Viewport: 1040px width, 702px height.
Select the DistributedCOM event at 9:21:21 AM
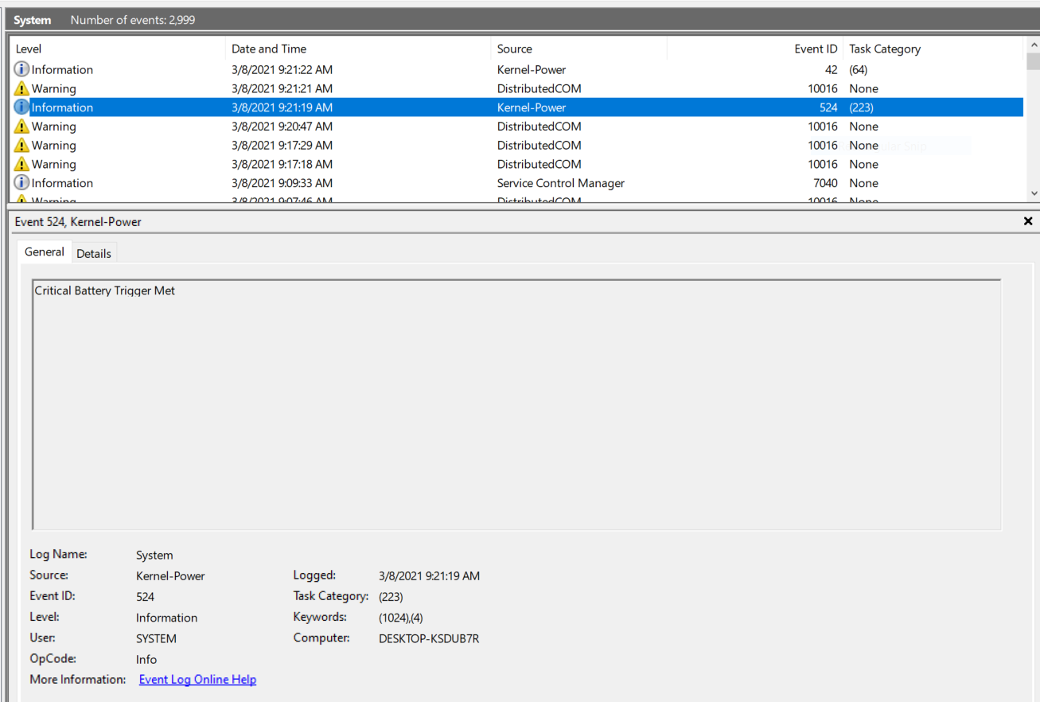517,88
